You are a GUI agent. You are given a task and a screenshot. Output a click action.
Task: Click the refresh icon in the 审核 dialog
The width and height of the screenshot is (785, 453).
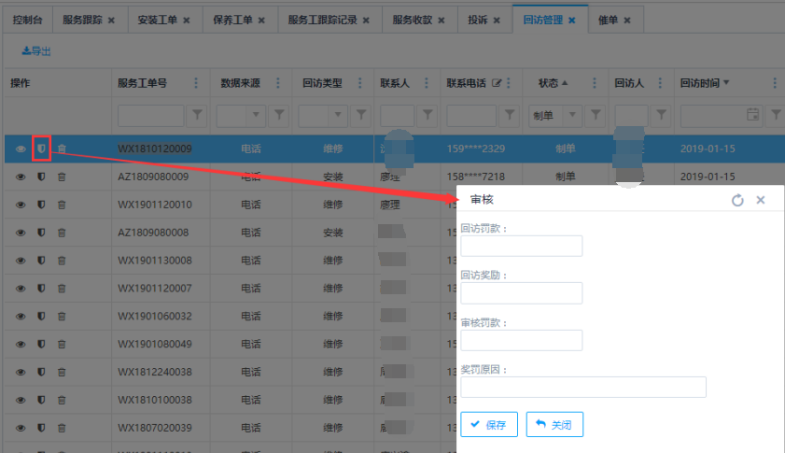[x=737, y=200]
